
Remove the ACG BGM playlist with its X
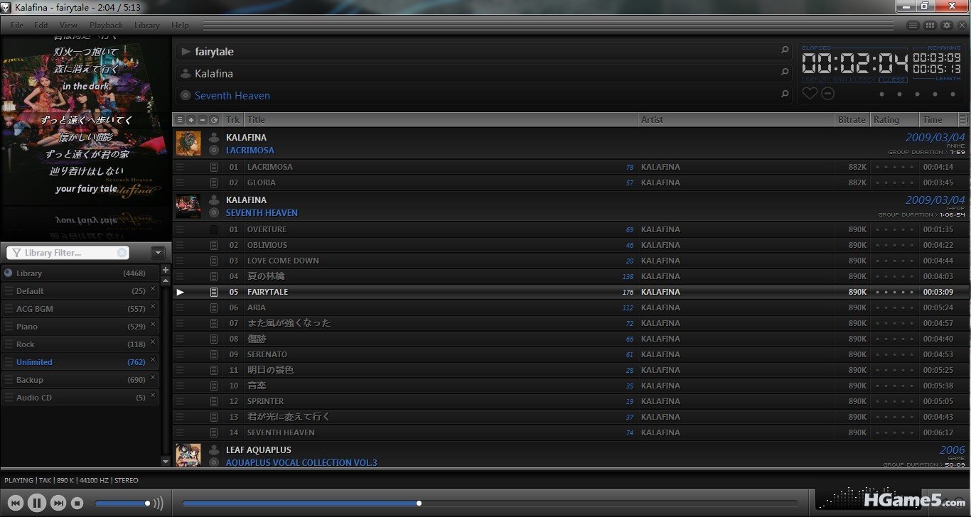coord(153,306)
